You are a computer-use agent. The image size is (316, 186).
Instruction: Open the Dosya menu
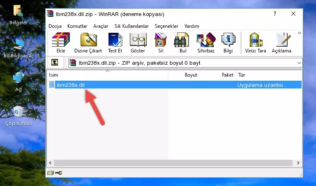pos(55,26)
